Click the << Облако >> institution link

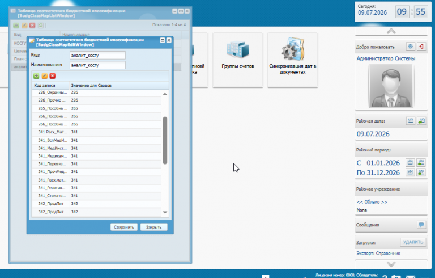[x=372, y=202]
